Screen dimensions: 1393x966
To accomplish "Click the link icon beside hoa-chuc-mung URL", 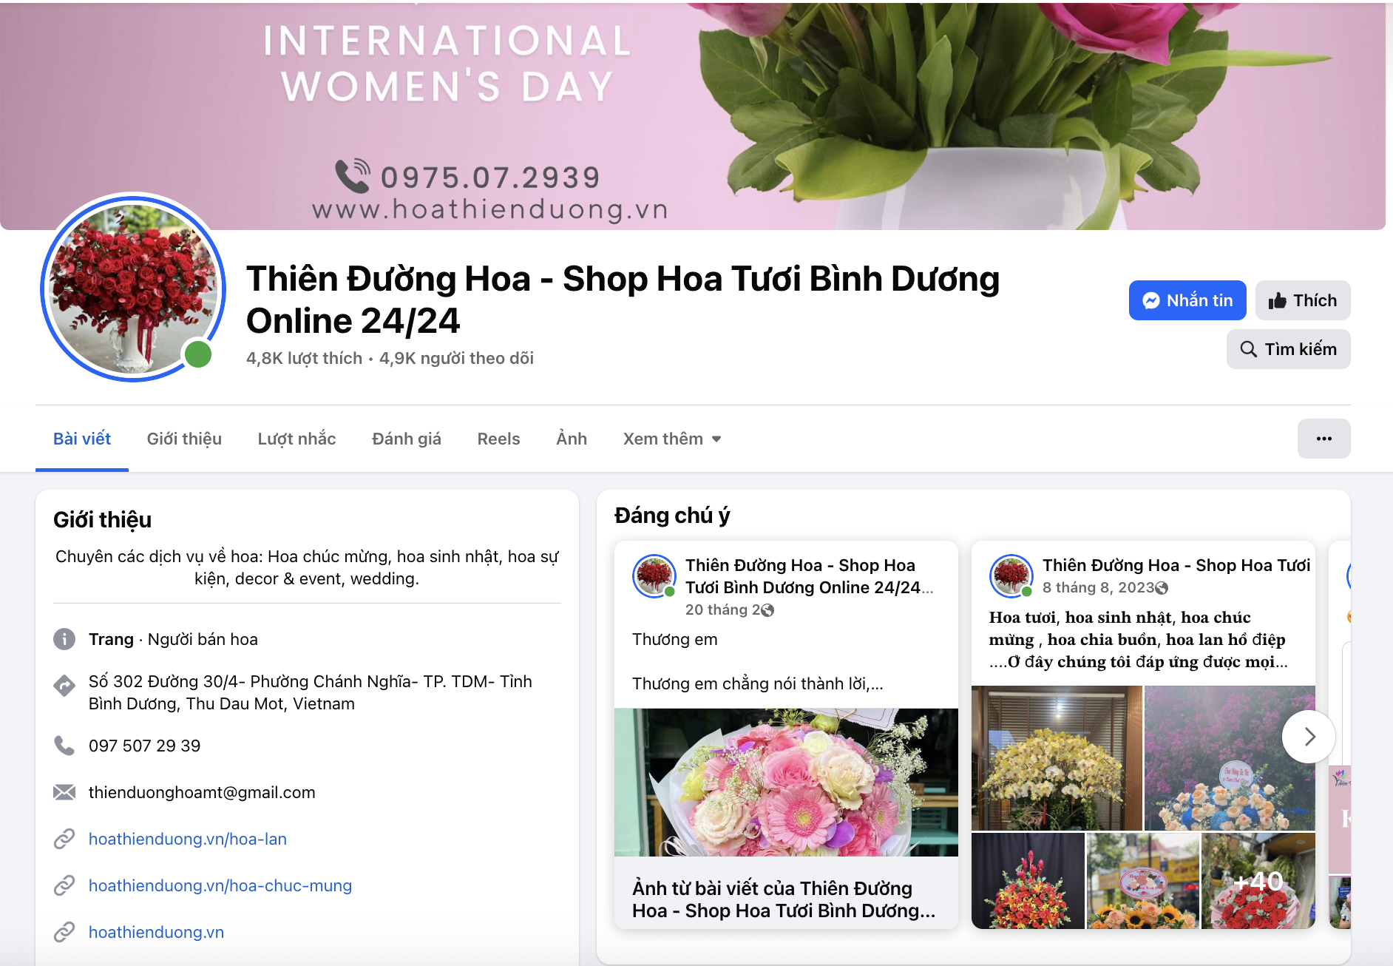I will tap(64, 885).
